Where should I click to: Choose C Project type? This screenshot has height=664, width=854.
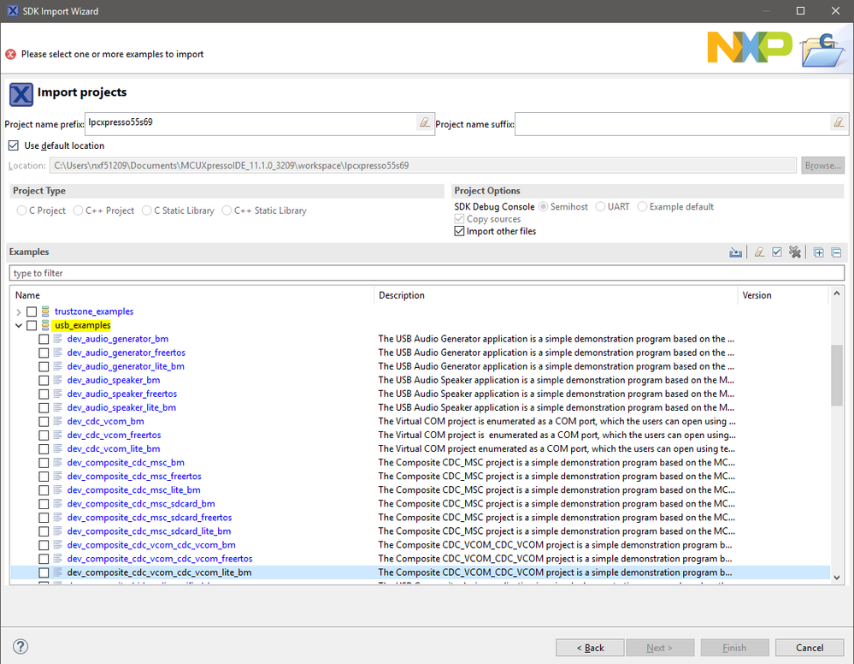coord(21,210)
